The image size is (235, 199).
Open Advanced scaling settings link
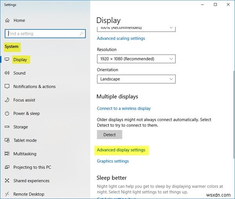point(121,38)
